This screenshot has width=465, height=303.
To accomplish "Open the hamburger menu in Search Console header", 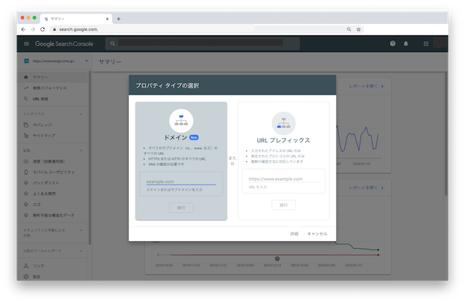I will (x=26, y=44).
